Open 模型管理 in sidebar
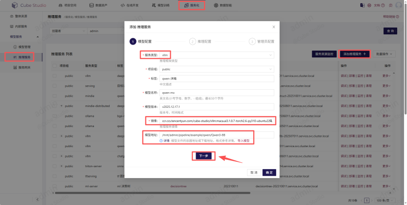 click(22, 47)
